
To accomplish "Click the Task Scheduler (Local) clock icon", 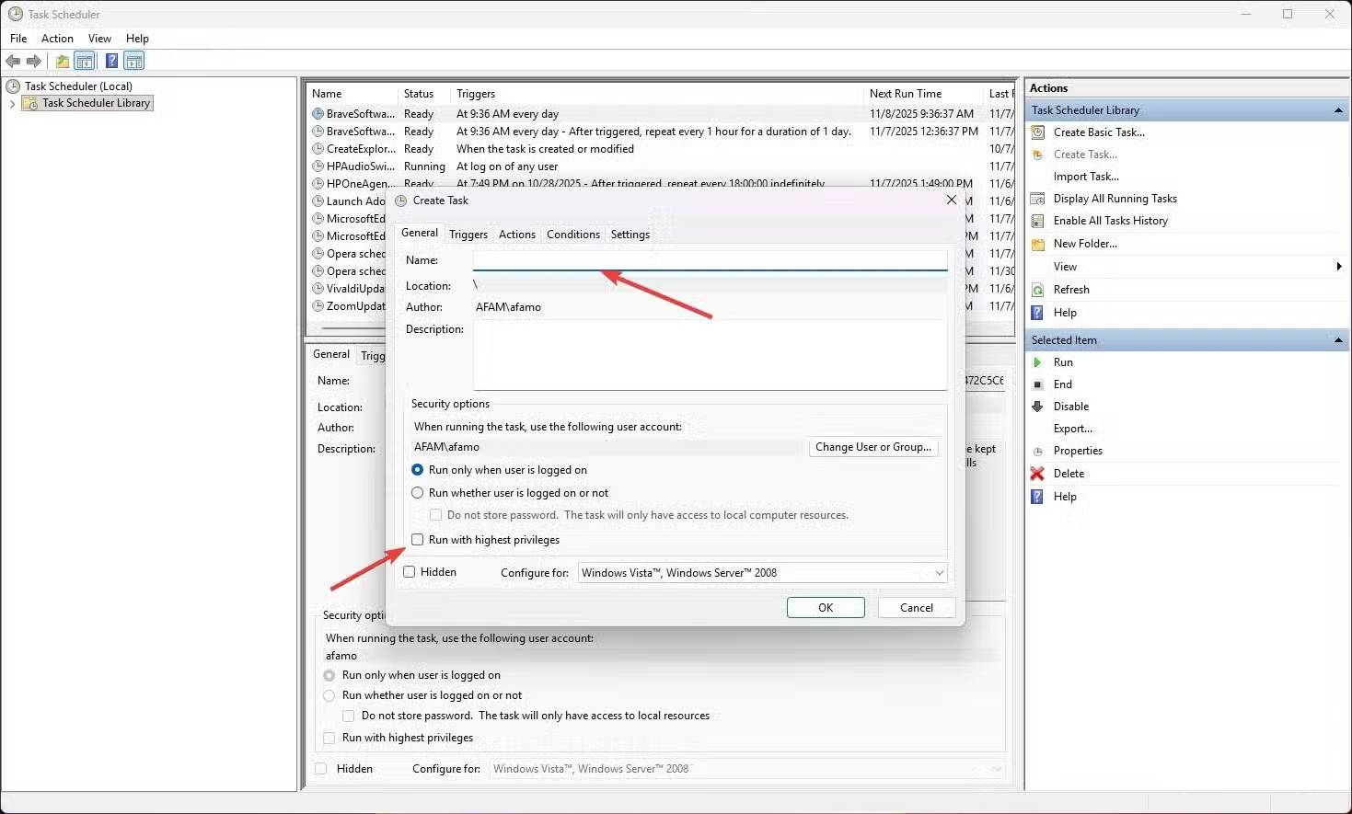I will coord(13,86).
